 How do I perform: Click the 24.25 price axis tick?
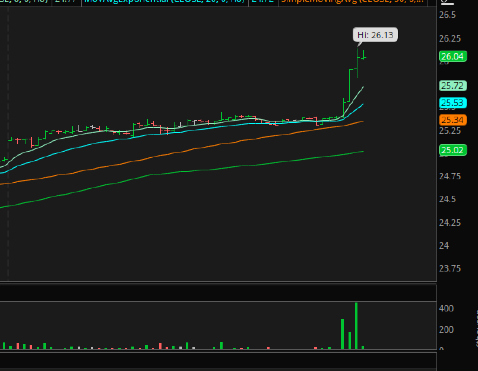tap(450, 223)
